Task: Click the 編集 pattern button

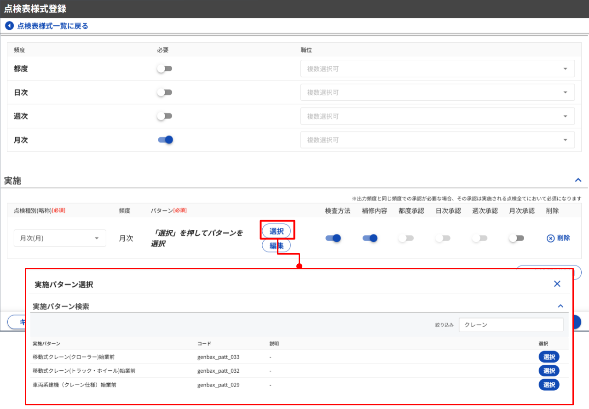Action: pyautogui.click(x=276, y=246)
